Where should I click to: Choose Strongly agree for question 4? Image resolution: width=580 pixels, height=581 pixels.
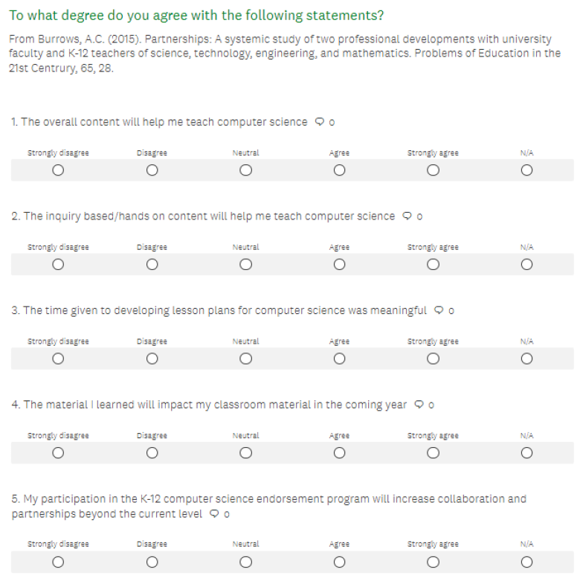(433, 453)
